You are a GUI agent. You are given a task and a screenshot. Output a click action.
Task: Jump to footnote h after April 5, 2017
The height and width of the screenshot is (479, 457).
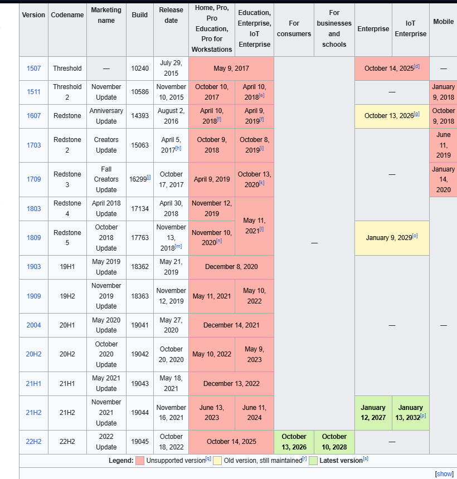178,148
